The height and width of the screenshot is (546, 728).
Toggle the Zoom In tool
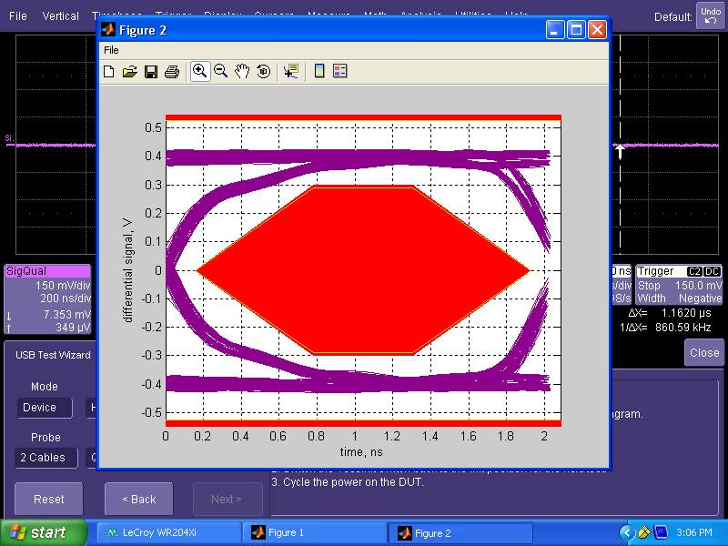click(199, 71)
